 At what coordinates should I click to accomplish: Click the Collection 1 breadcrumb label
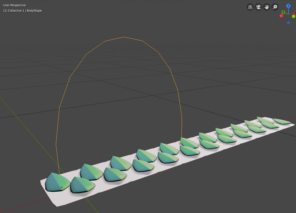point(17,11)
